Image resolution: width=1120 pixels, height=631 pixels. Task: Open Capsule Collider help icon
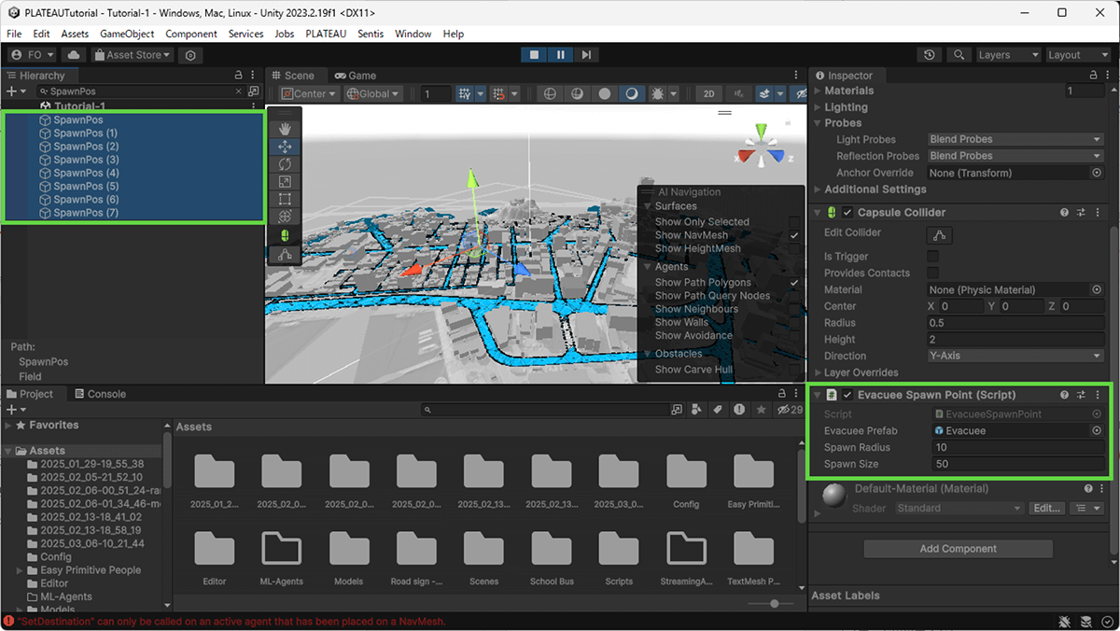(x=1064, y=213)
